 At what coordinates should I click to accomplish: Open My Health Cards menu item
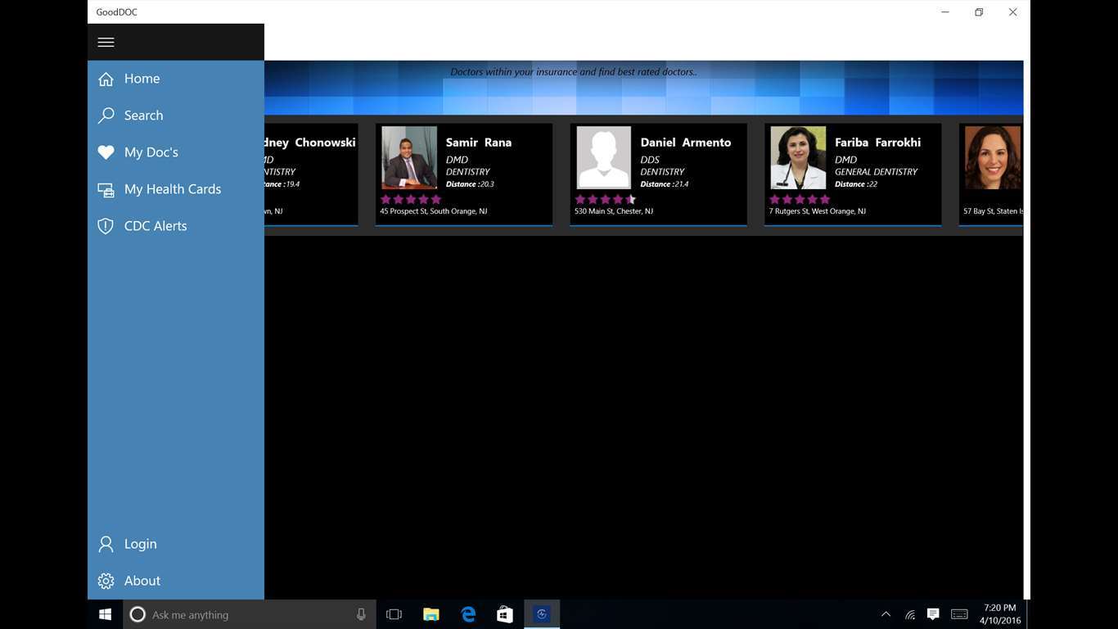pyautogui.click(x=173, y=189)
